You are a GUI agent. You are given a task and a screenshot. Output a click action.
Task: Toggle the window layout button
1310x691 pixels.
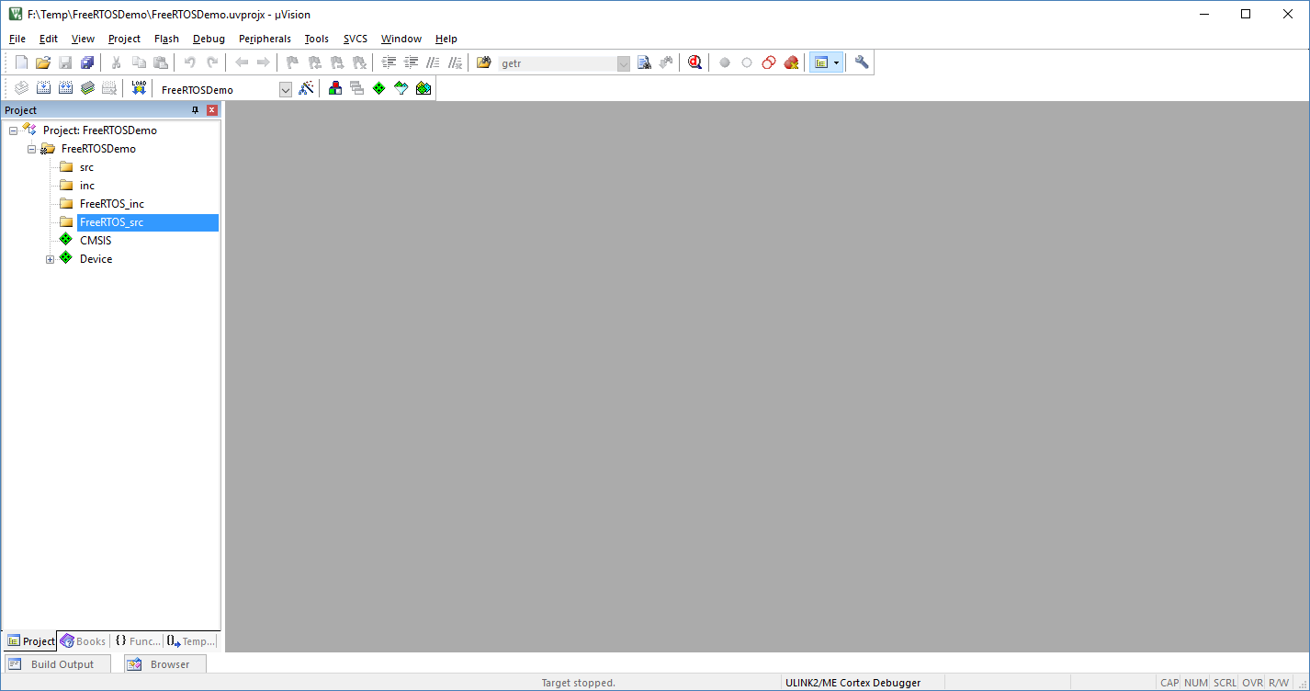click(x=821, y=62)
